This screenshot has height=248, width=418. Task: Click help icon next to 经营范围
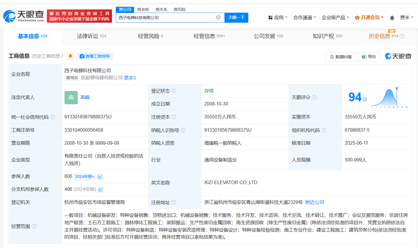click(x=34, y=226)
